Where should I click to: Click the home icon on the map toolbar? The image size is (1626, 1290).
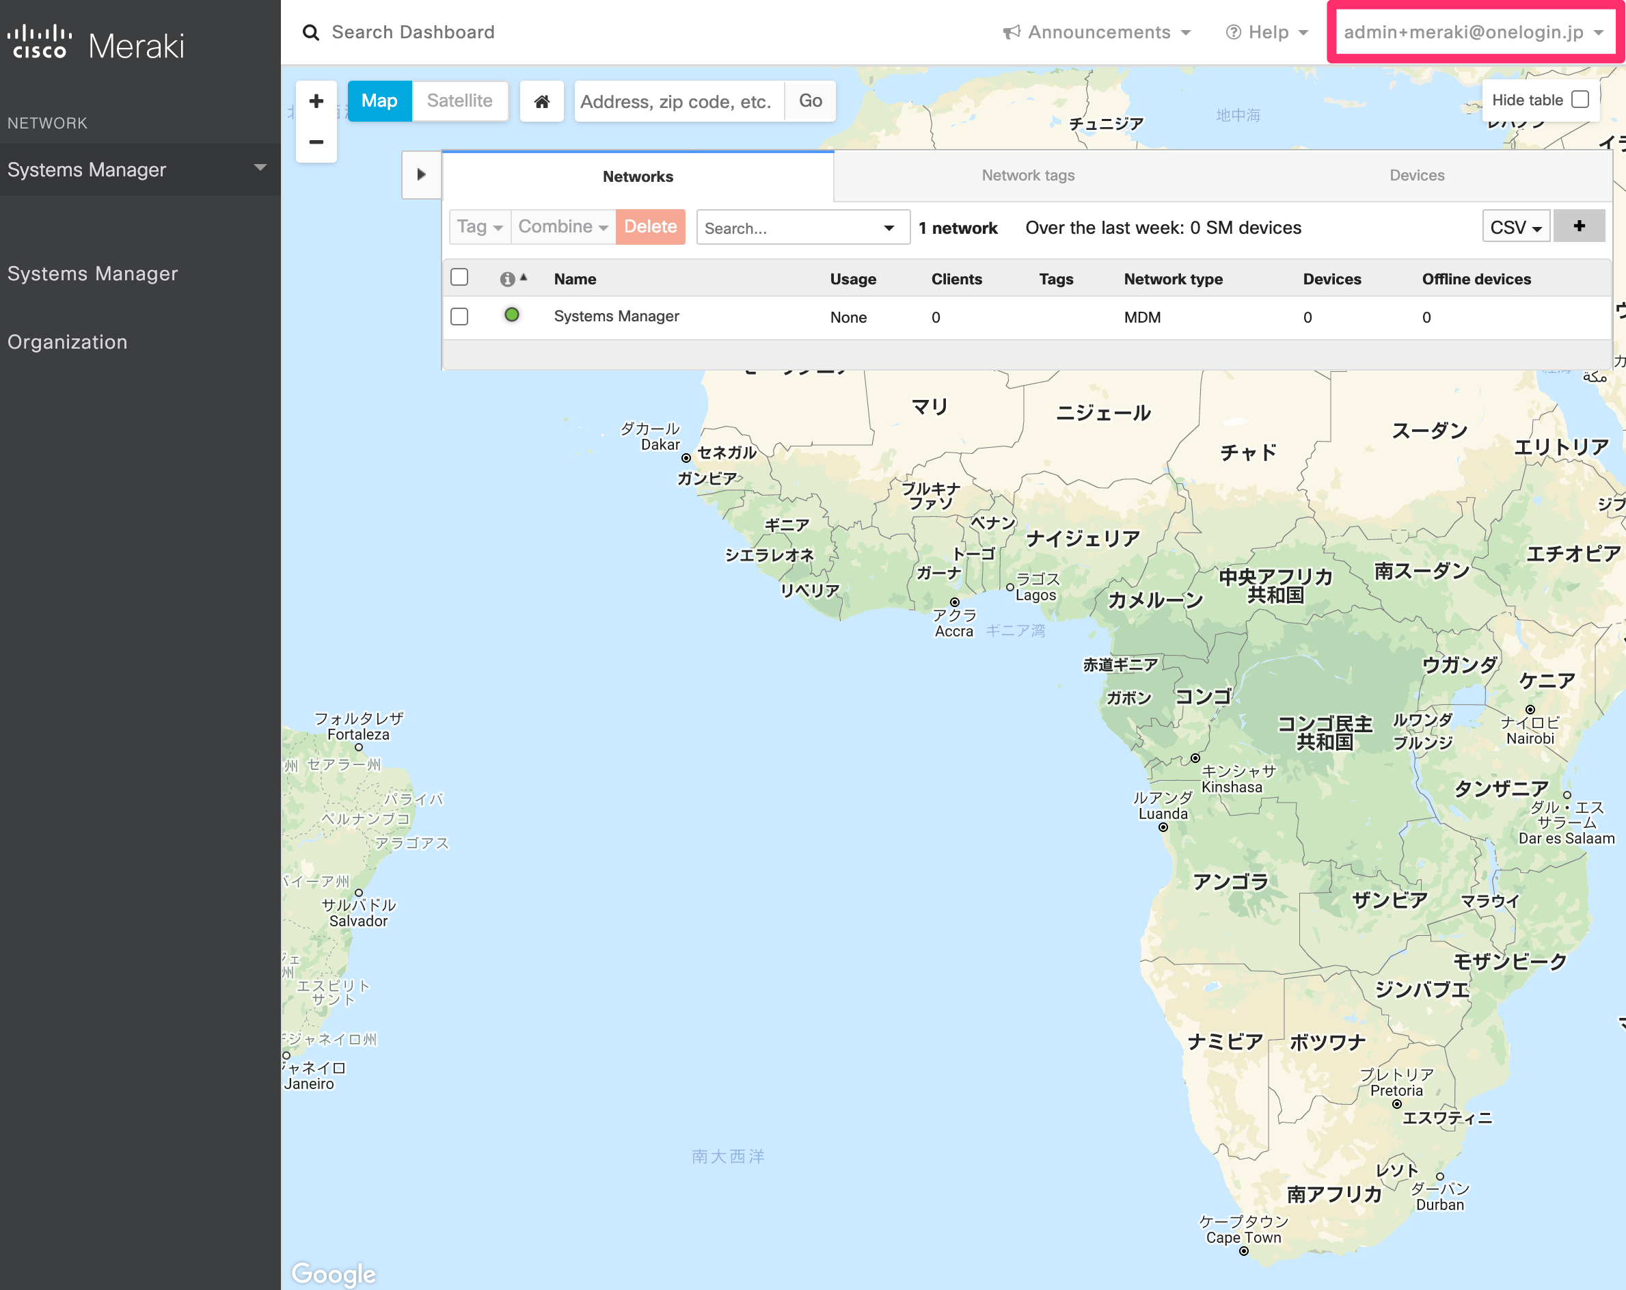tap(542, 101)
